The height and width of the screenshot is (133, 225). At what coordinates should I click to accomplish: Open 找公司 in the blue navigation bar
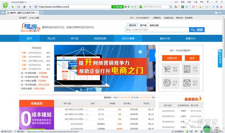click(x=51, y=38)
